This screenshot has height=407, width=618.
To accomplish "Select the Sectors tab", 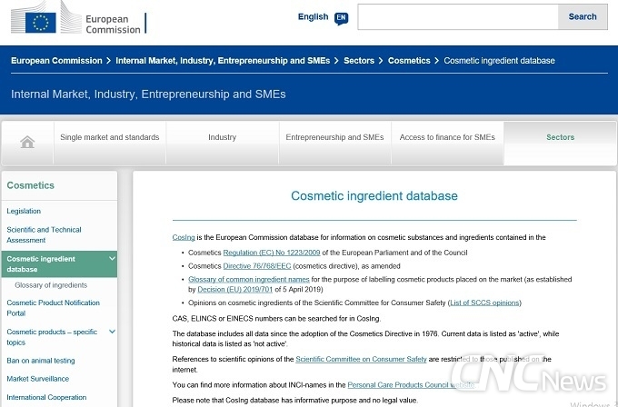I will pos(560,143).
